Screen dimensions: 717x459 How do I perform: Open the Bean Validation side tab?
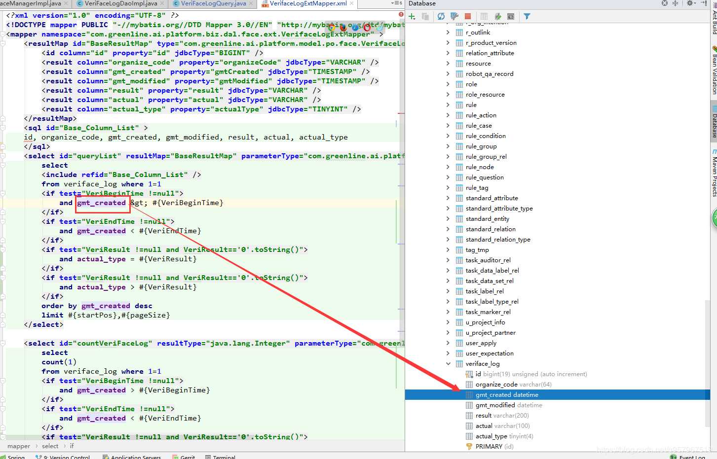[714, 71]
